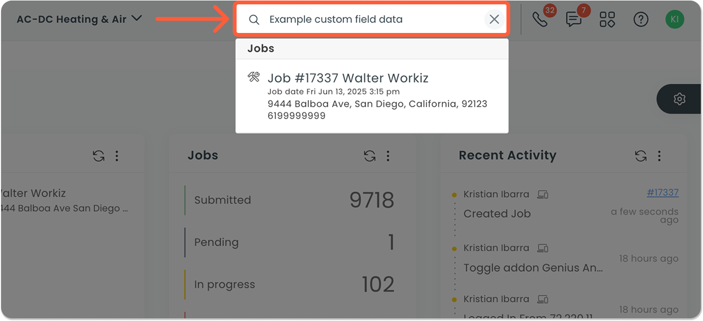
Task: Refresh the leftmost widget panel
Action: pos(98,156)
